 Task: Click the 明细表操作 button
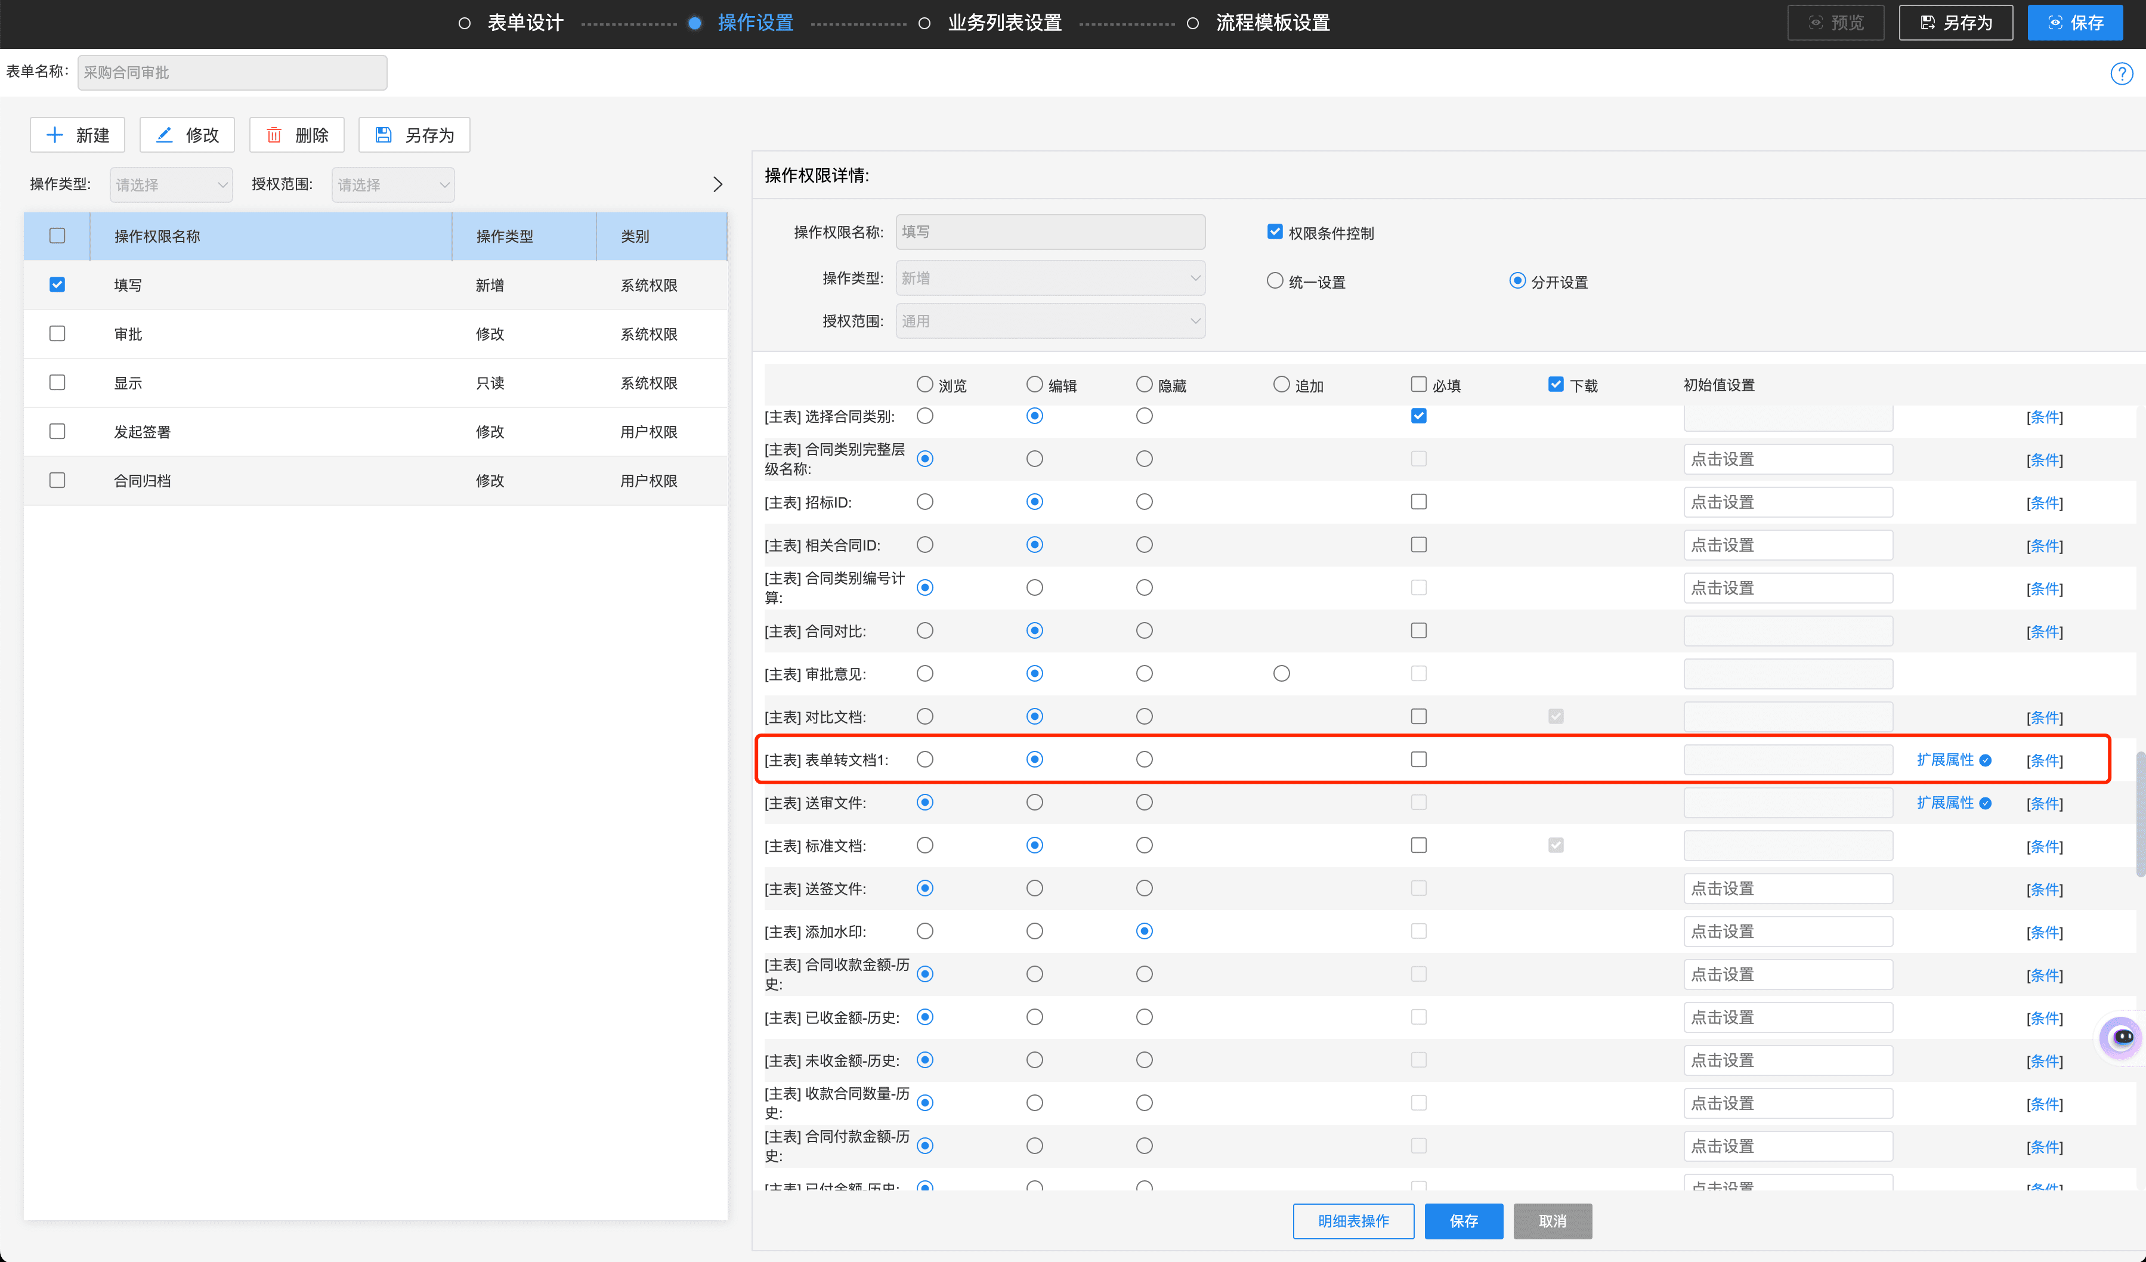click(x=1353, y=1221)
